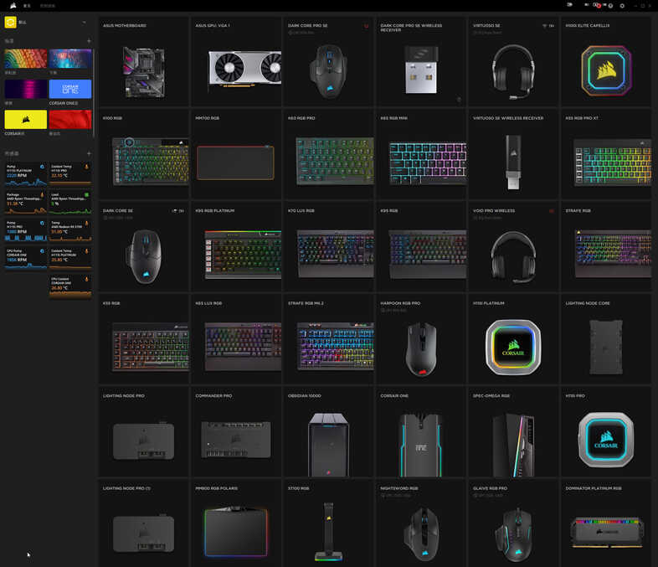Open the K55 RGB Pro XT keyboard tile
Viewport: 658px width, 567px height.
pyautogui.click(x=606, y=154)
